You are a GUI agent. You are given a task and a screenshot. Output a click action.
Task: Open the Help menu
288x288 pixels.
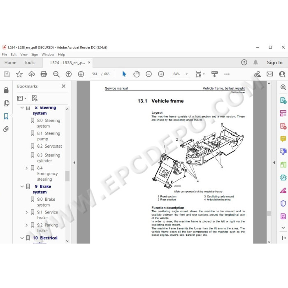click(x=61, y=54)
